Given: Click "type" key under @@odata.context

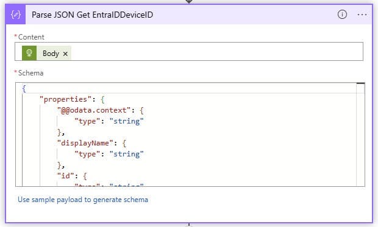Looking at the screenshot, I should coord(87,121).
